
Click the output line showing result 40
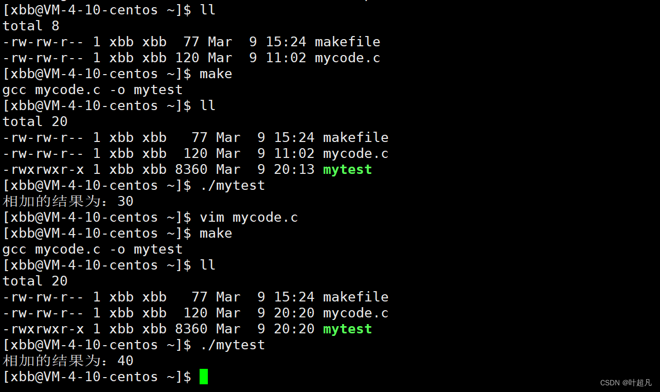click(x=68, y=361)
